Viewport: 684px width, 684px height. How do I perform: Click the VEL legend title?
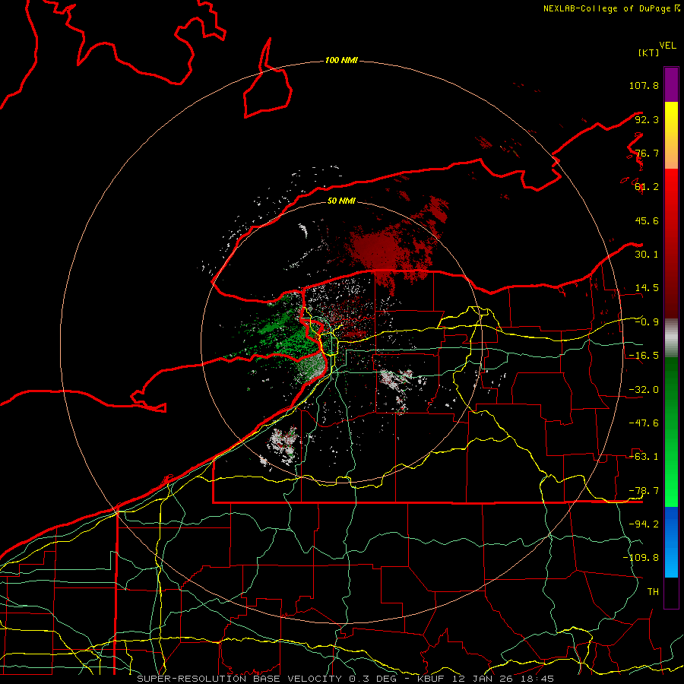[x=667, y=46]
